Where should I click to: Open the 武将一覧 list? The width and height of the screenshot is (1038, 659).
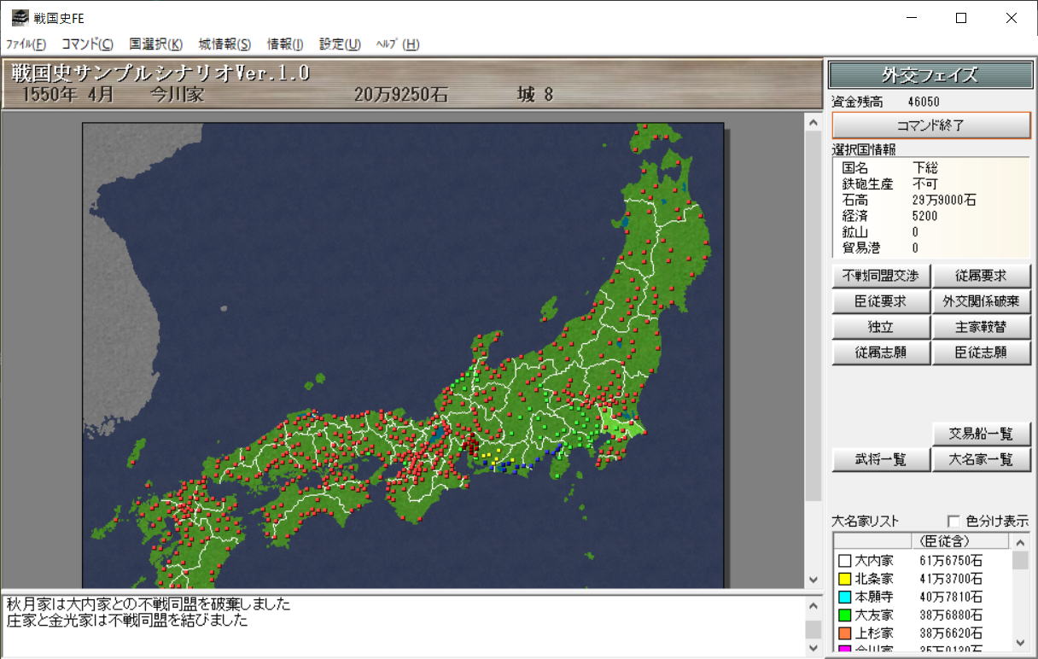pyautogui.click(x=881, y=459)
